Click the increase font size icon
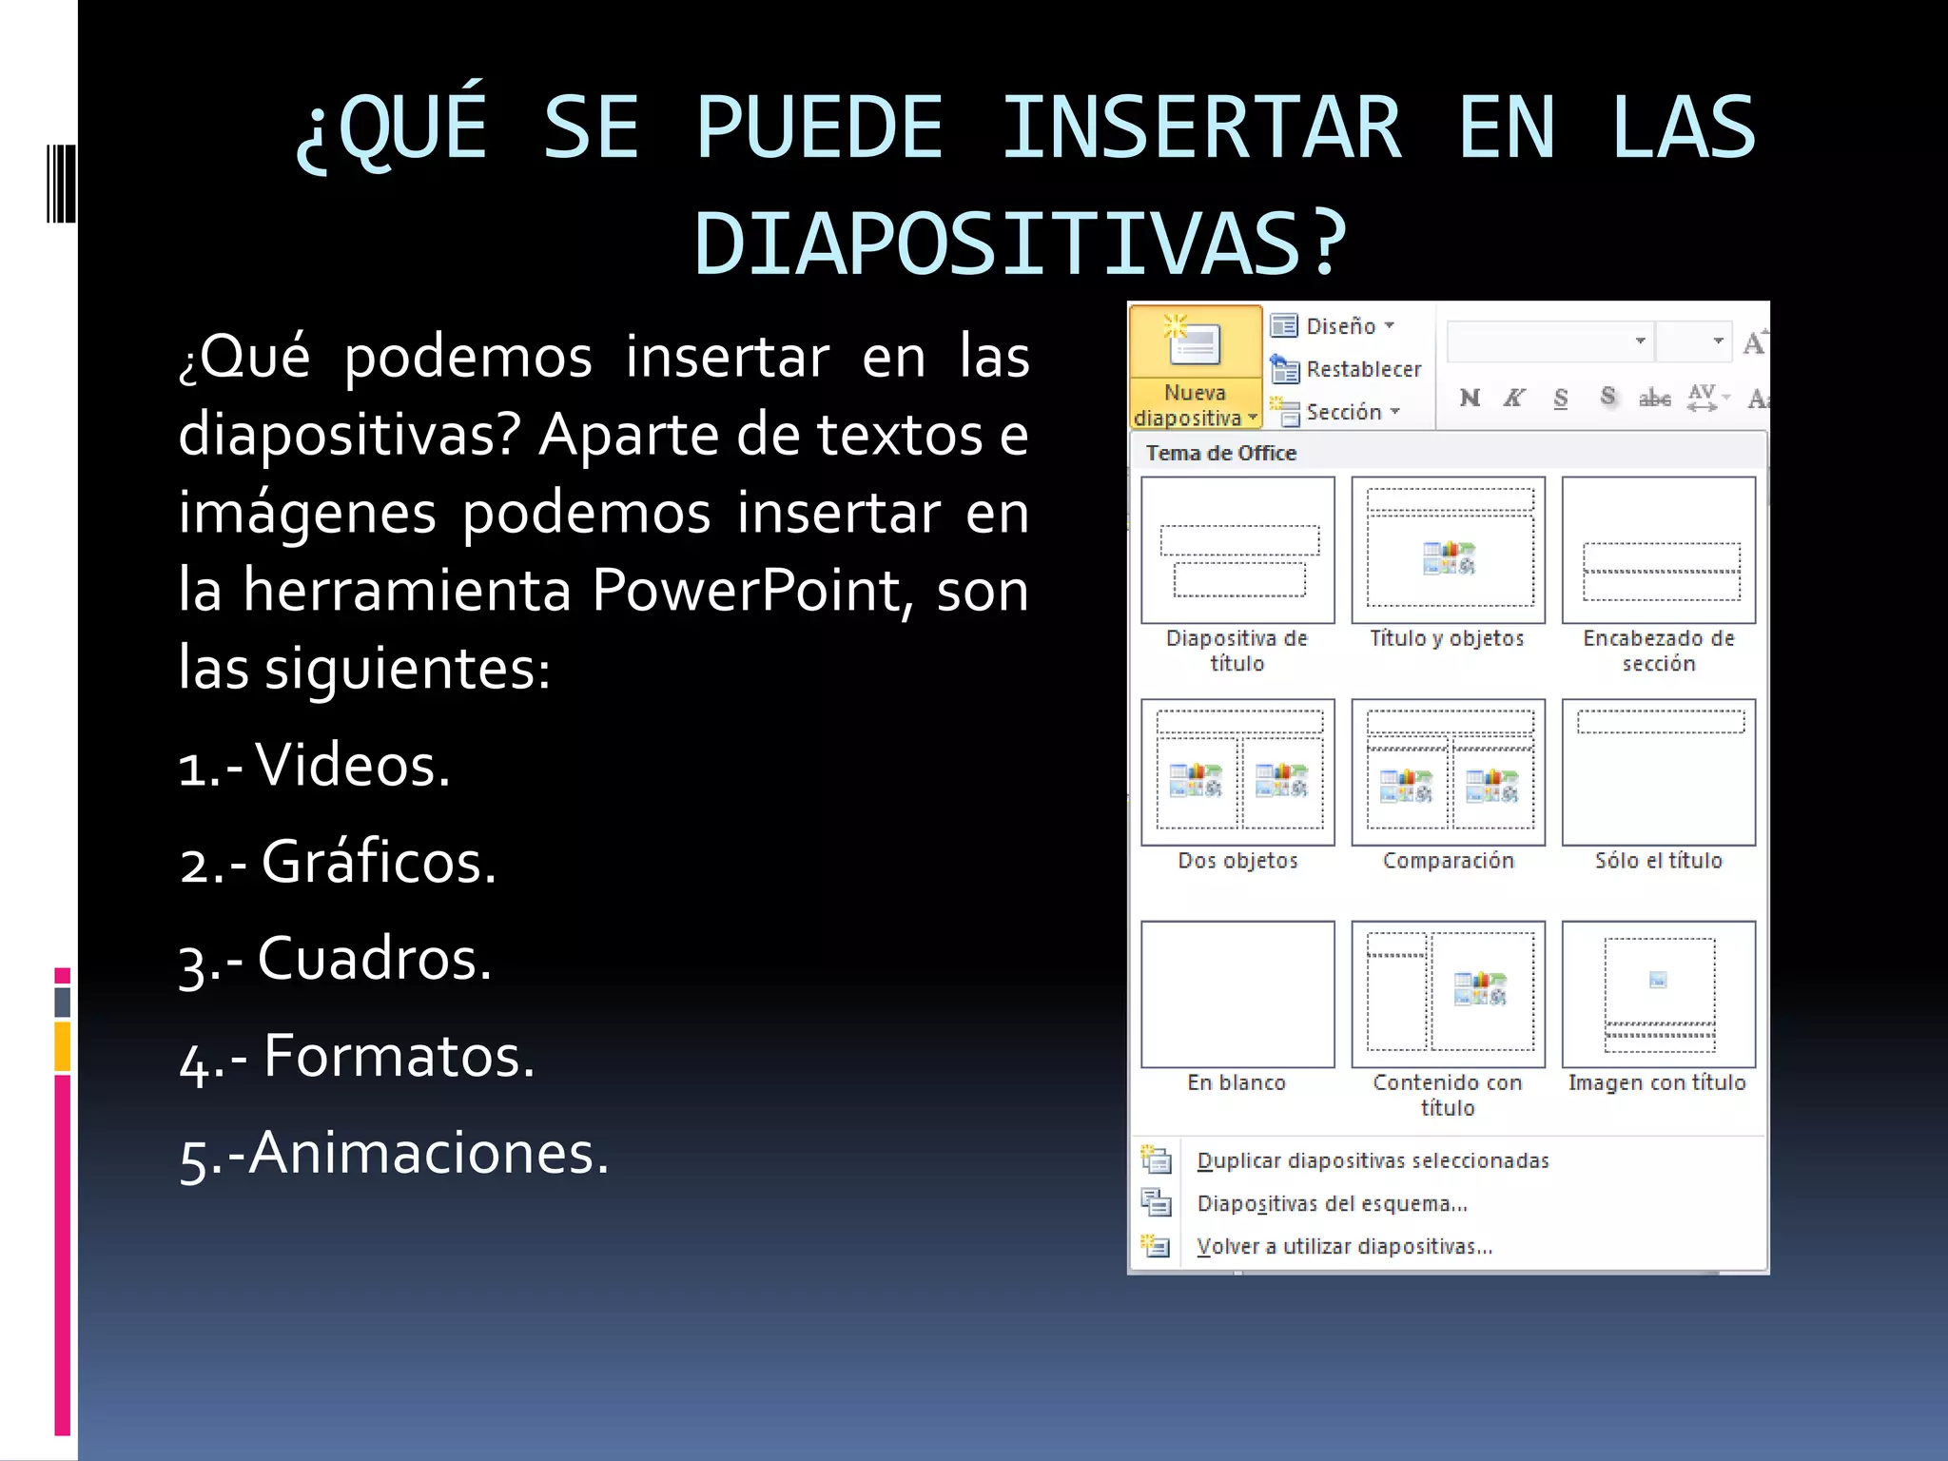1948x1461 pixels. [1755, 342]
